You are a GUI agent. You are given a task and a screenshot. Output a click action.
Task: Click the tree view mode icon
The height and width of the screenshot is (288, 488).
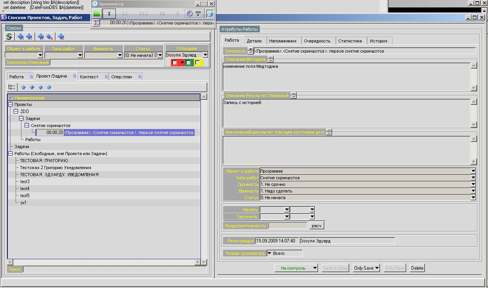pyautogui.click(x=12, y=87)
